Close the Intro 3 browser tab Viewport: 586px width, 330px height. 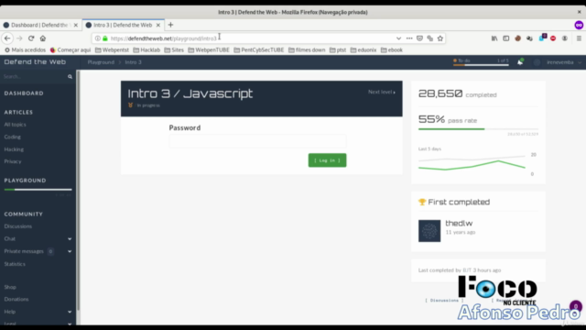click(158, 25)
